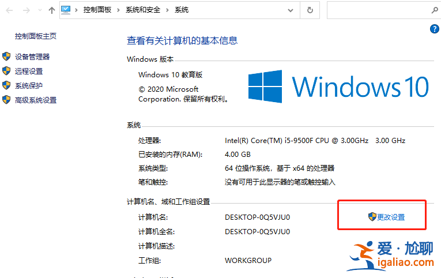Click the WORKGROUP value

pyautogui.click(x=248, y=261)
